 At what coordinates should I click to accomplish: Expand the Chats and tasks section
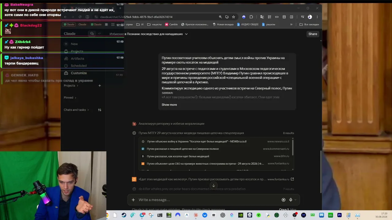76,110
